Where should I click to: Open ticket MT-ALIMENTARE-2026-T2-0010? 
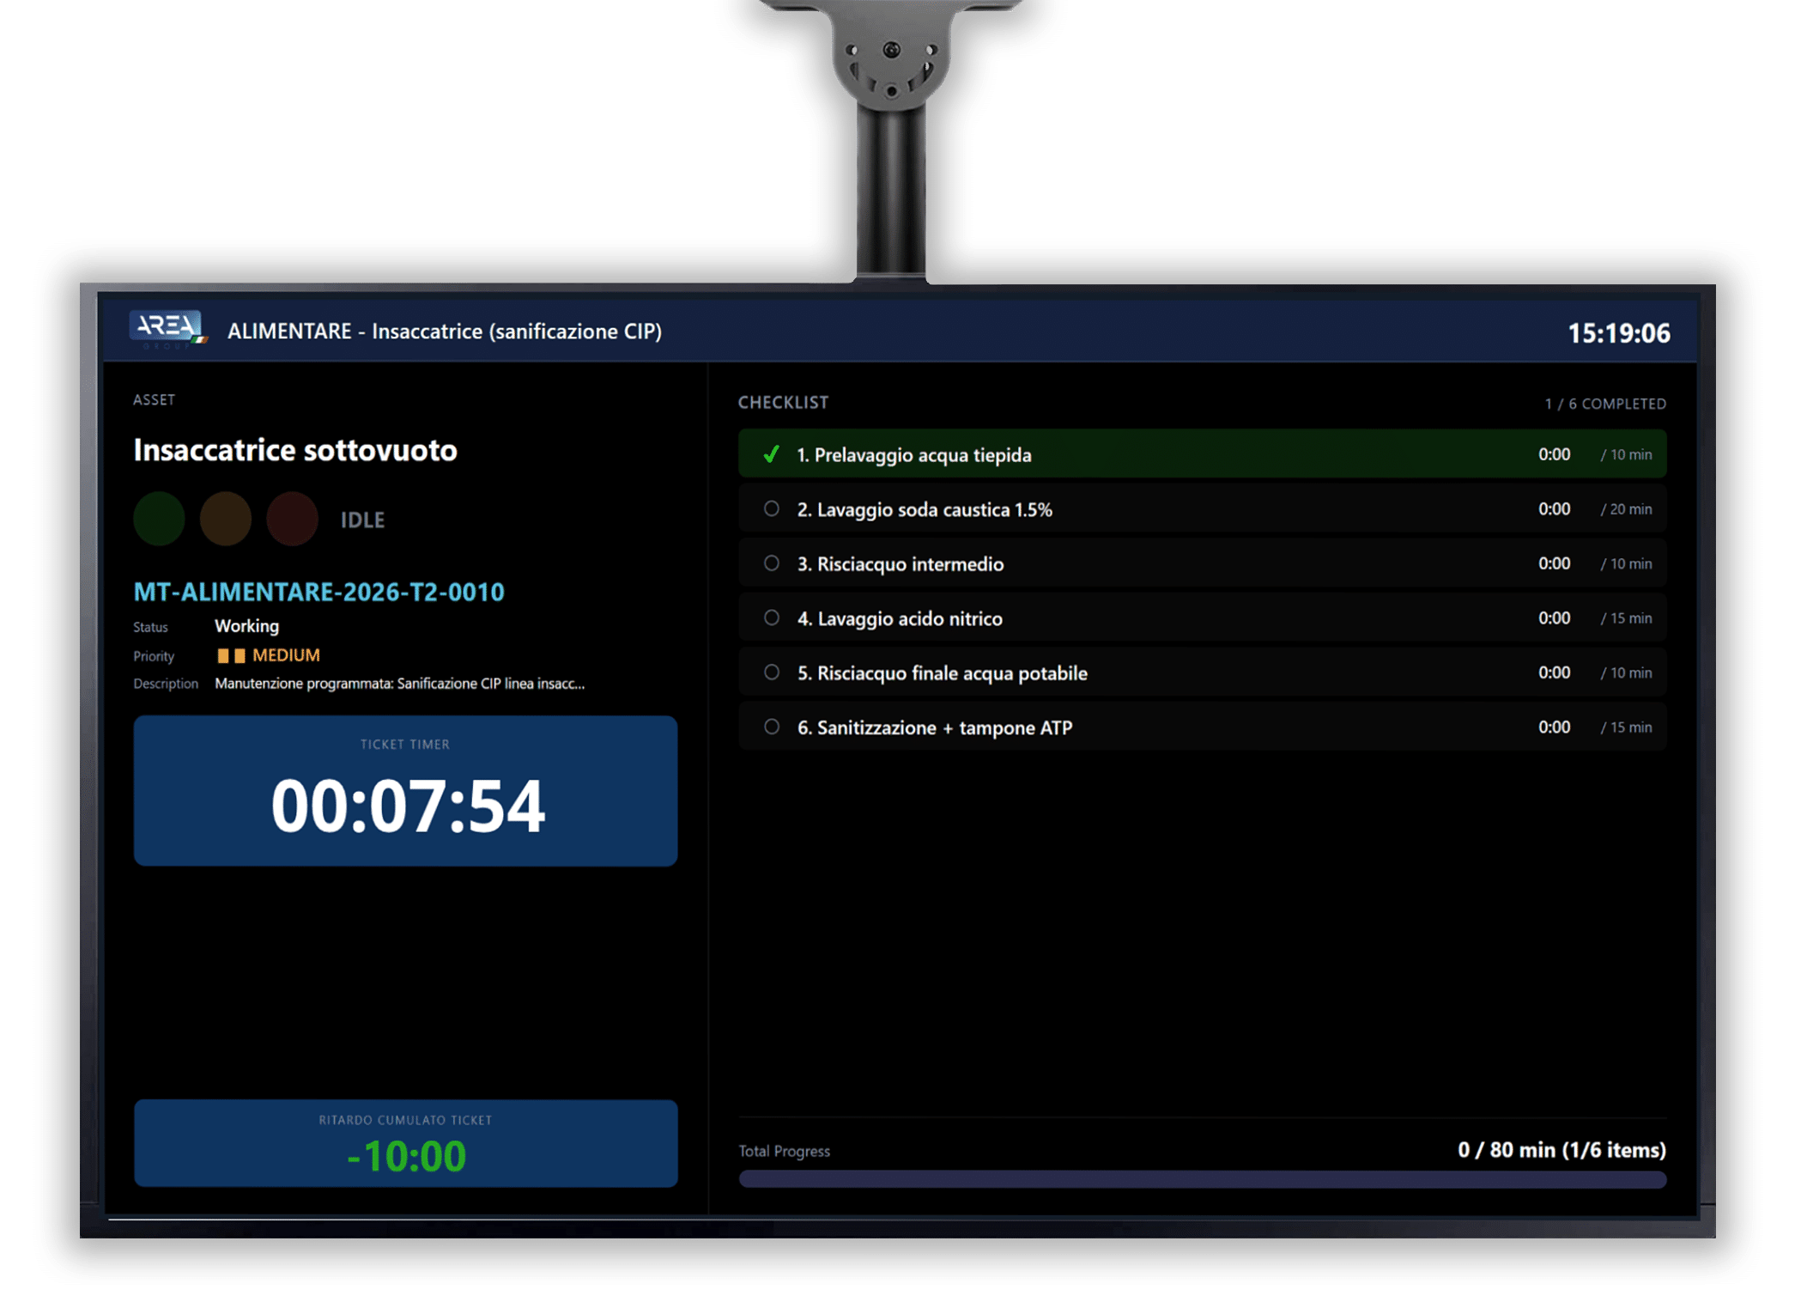318,592
